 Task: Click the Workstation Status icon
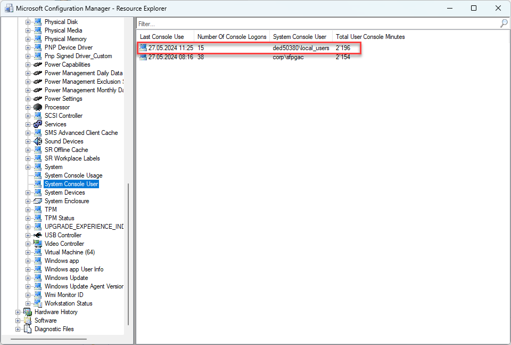38,303
